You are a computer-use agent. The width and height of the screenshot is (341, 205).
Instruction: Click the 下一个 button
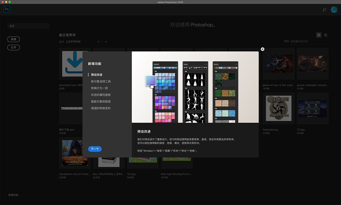(x=95, y=149)
